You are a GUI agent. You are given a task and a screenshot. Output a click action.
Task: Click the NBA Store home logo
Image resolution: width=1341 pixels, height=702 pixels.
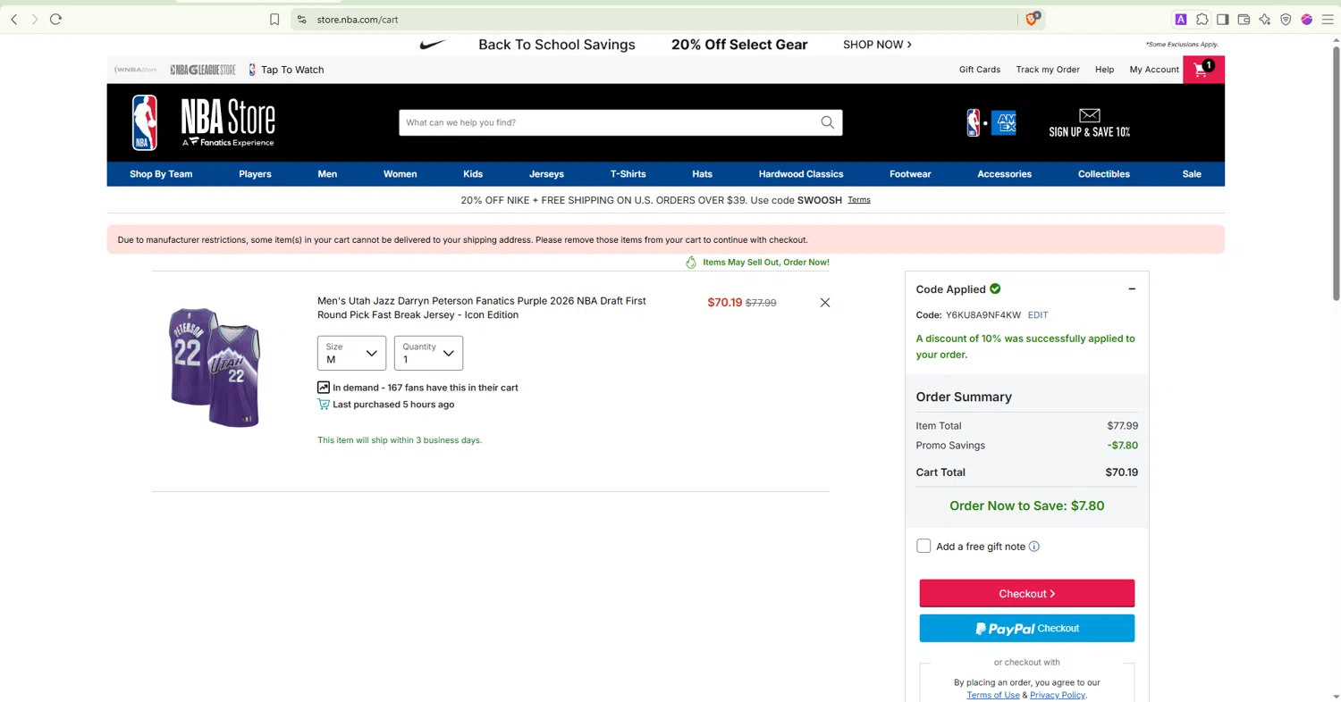204,122
